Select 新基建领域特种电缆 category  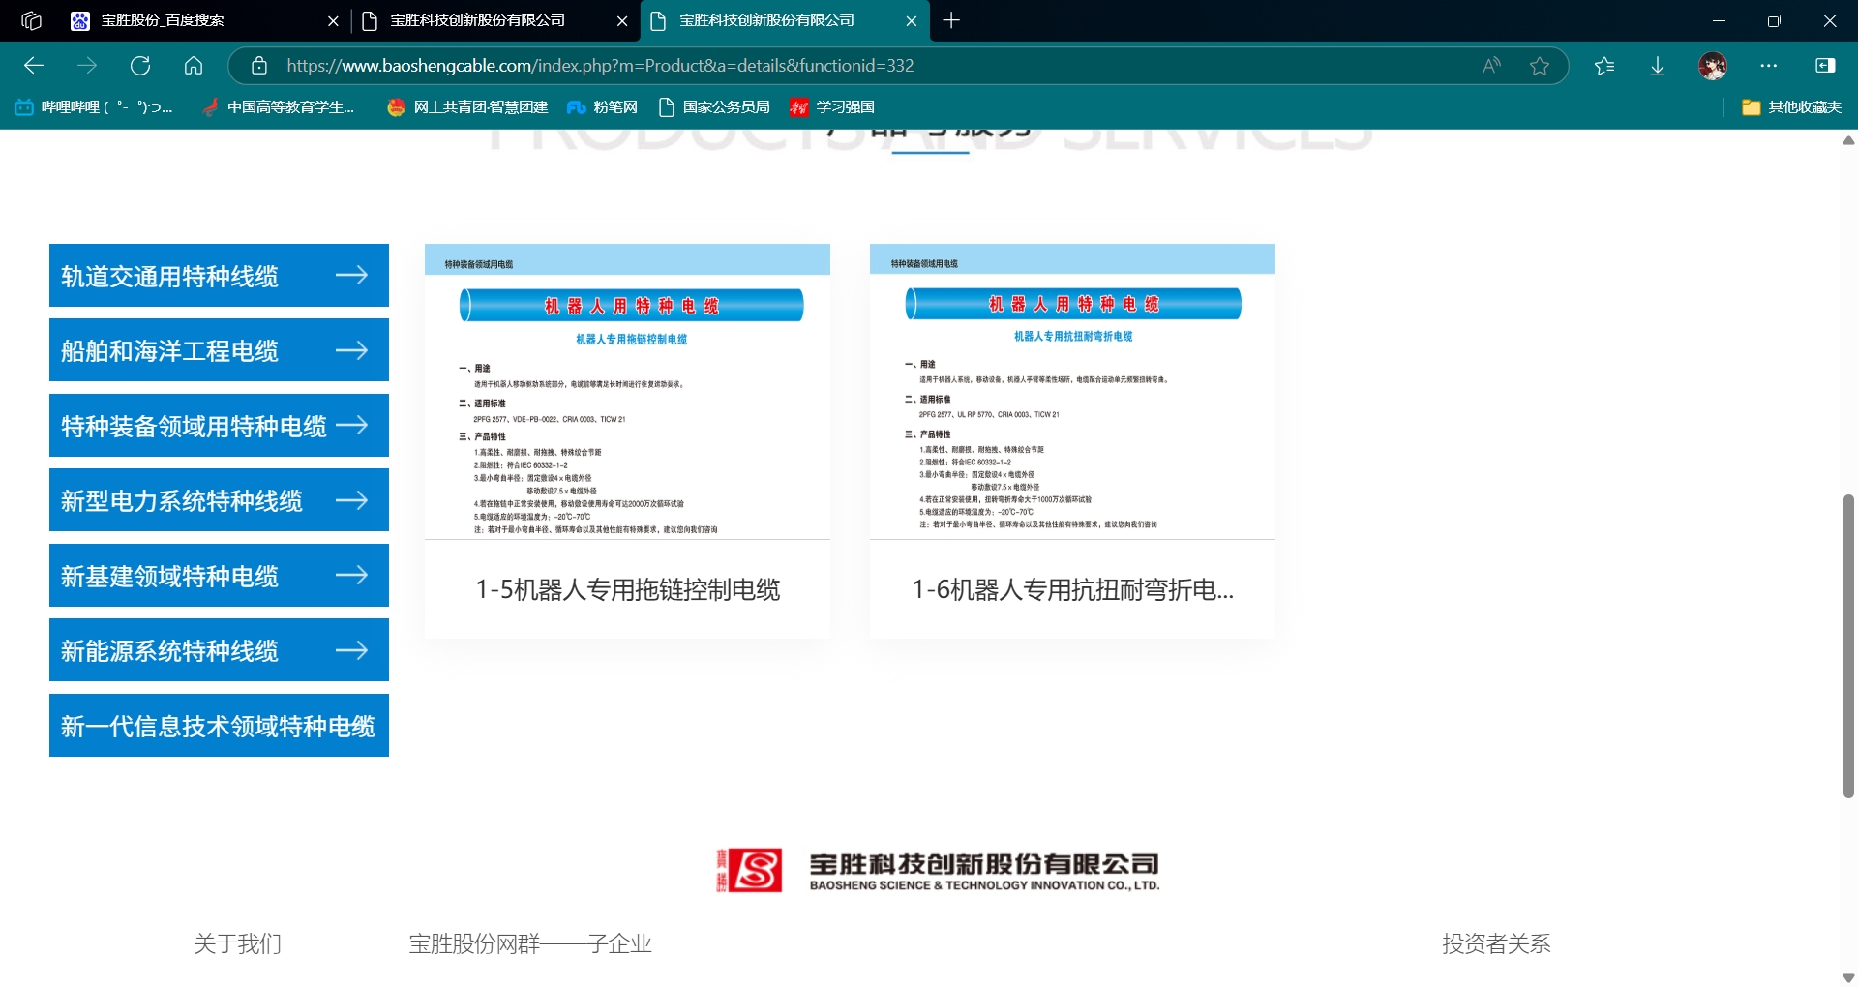coord(219,576)
